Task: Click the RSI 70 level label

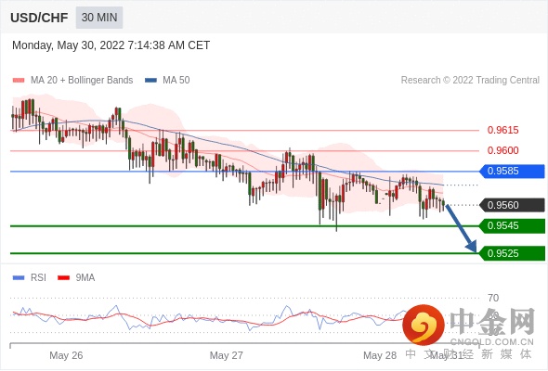Action: pyautogui.click(x=493, y=298)
